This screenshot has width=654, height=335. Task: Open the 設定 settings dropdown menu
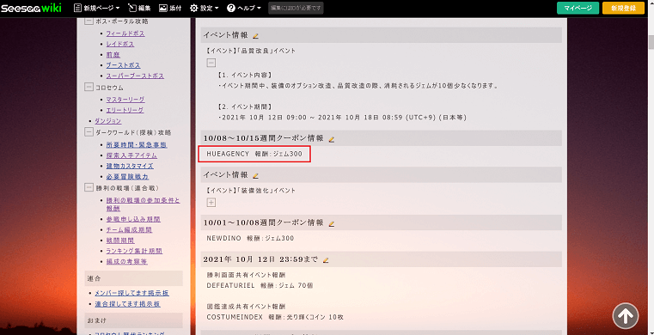205,8
